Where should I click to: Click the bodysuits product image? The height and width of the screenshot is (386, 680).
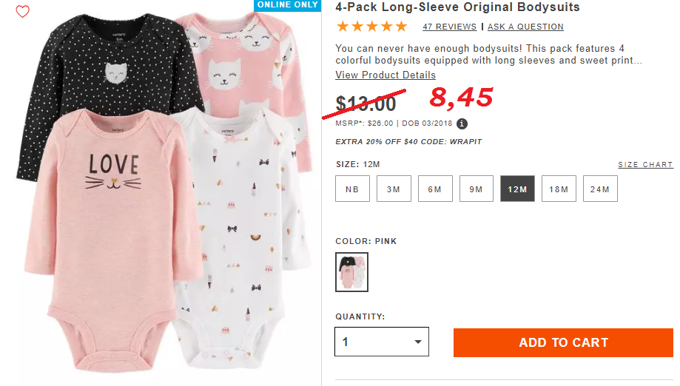pyautogui.click(x=165, y=193)
